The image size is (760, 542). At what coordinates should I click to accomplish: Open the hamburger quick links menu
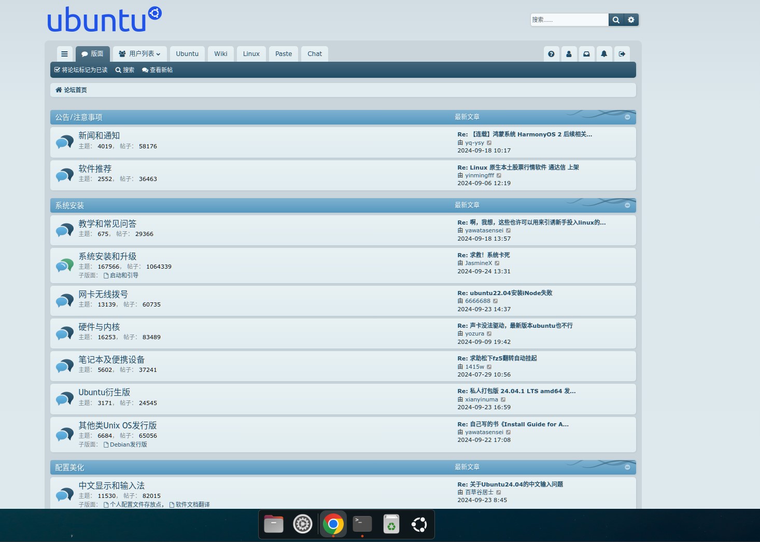pos(64,54)
